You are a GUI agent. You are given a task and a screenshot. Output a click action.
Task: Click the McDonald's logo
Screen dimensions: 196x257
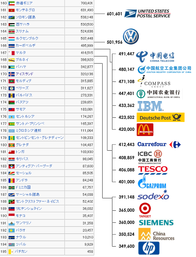click(145, 130)
